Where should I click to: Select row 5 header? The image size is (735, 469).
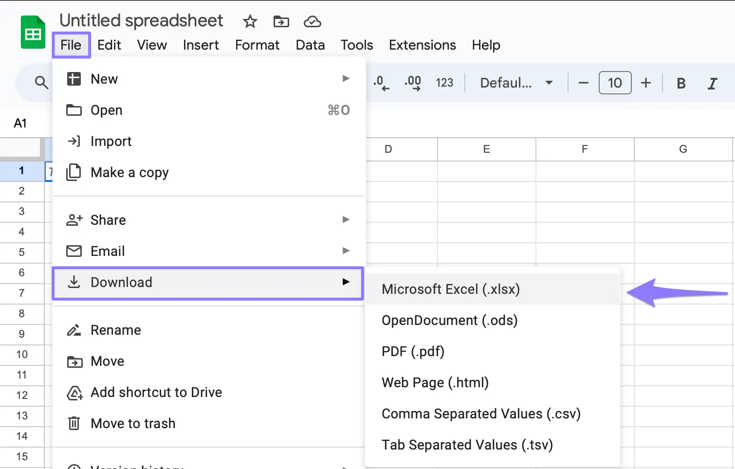click(x=21, y=253)
